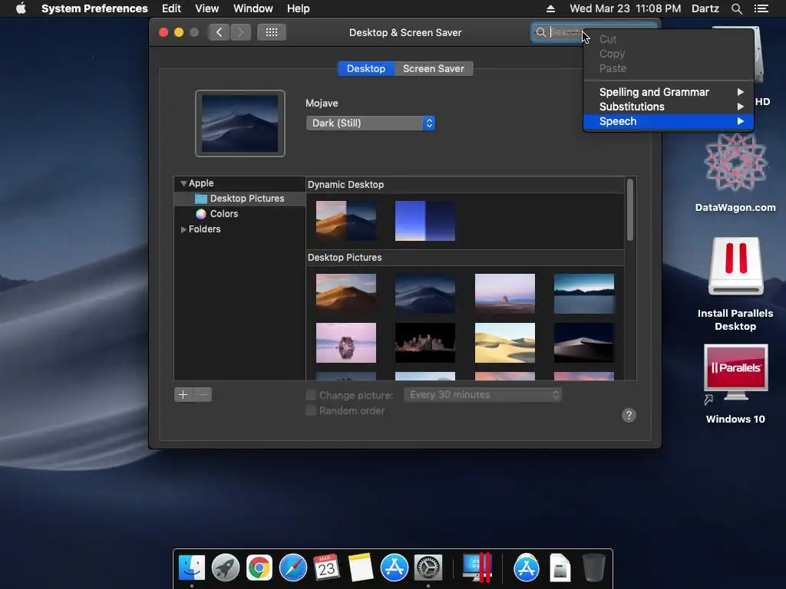Screen dimensions: 786x589
Task: Open the DataWagon.com desktop icon
Action: [x=735, y=162]
